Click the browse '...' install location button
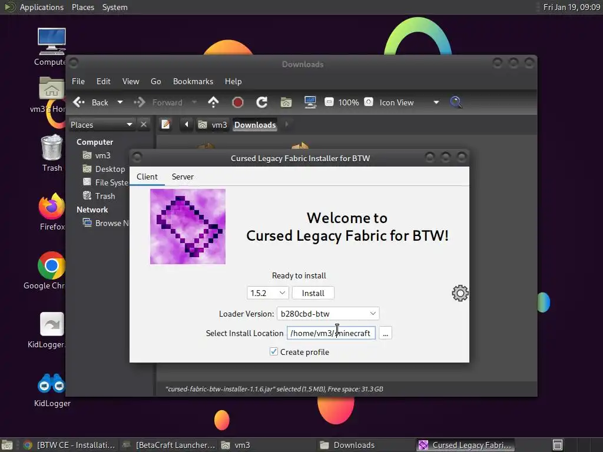 385,333
